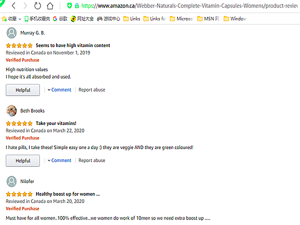Expand Comment on Murray G. B.'s review
Viewport: 300px width, 225px height.
pyautogui.click(x=59, y=90)
